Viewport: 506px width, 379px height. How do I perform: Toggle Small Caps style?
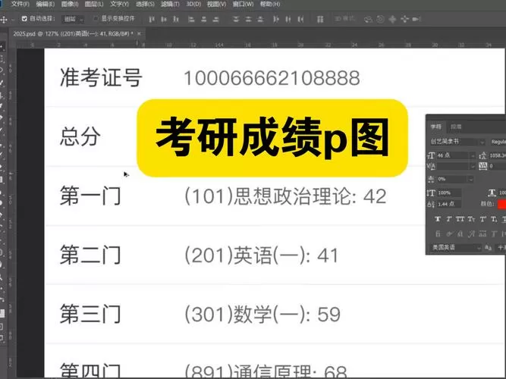471,219
